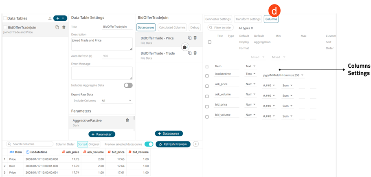Viewport: 371px width, 177px height.
Task: Toggle the Data Tables select-all checkbox
Action: click(x=5, y=18)
